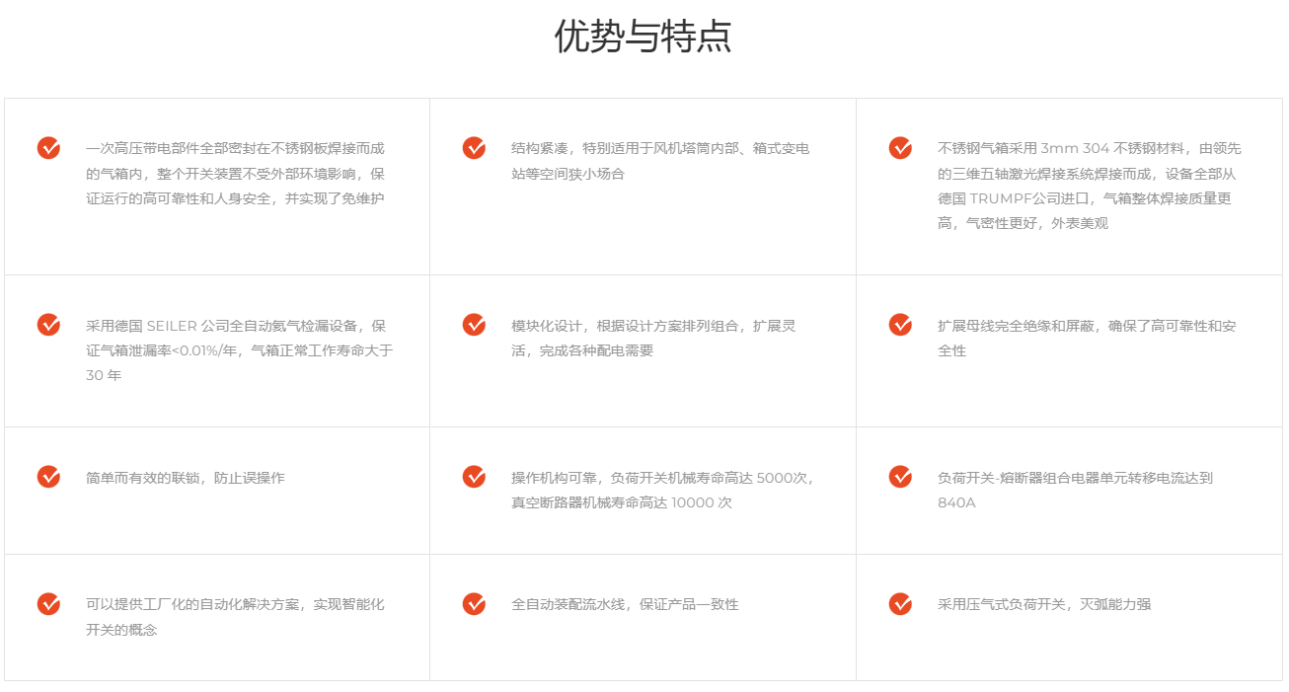This screenshot has height=692, width=1289.
Task: Click the 结构紧凑 wind tower description text
Action: click(659, 161)
